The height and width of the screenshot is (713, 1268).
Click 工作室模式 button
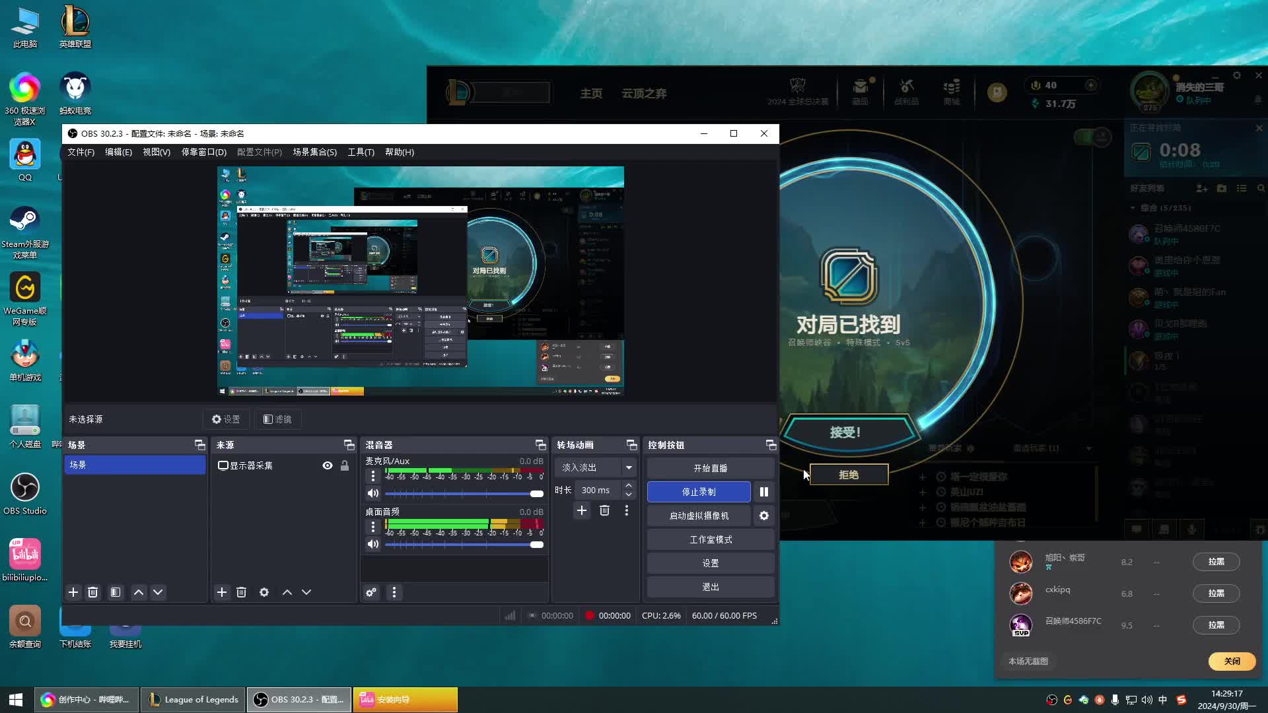point(711,539)
